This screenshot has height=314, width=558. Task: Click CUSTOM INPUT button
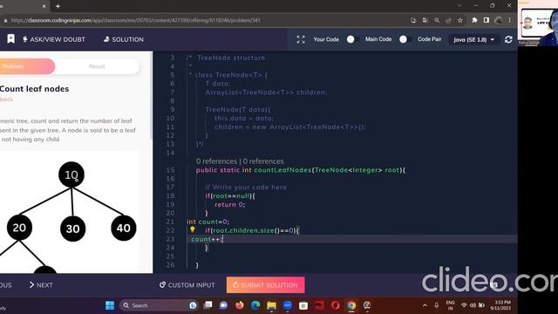click(x=187, y=285)
